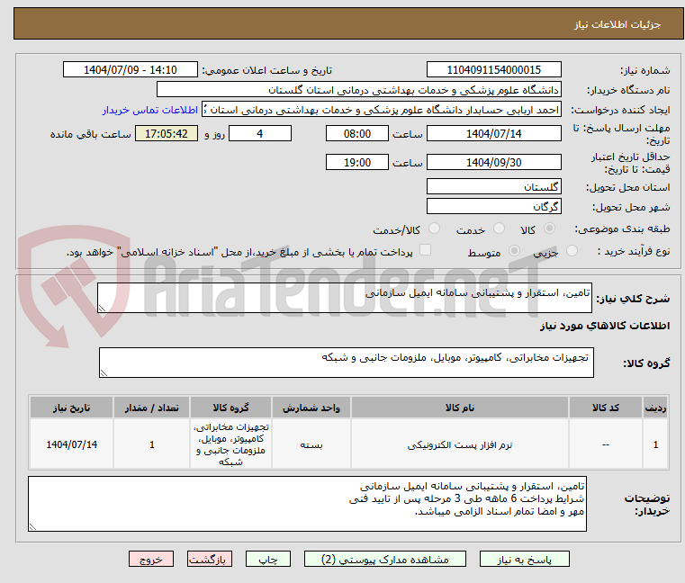
Task: Click the request creator field احمد اربابی
Action: (x=382, y=110)
